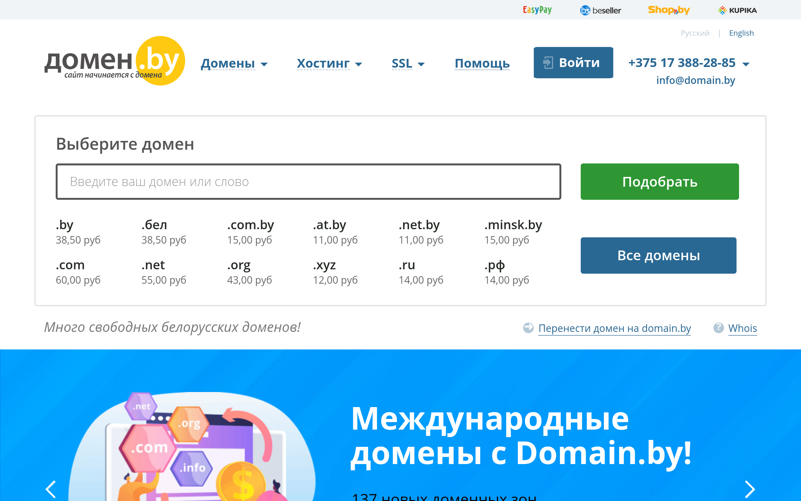The height and width of the screenshot is (501, 801).
Task: Click the .xyz price 12,00 руб
Action: (x=335, y=280)
